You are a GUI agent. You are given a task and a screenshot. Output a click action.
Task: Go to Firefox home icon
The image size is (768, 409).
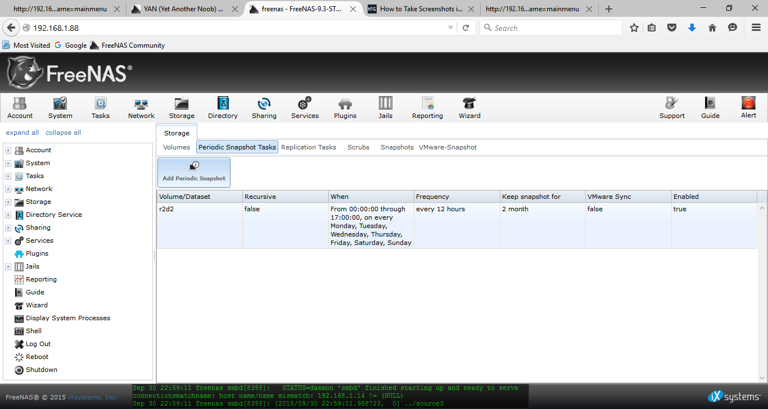712,28
